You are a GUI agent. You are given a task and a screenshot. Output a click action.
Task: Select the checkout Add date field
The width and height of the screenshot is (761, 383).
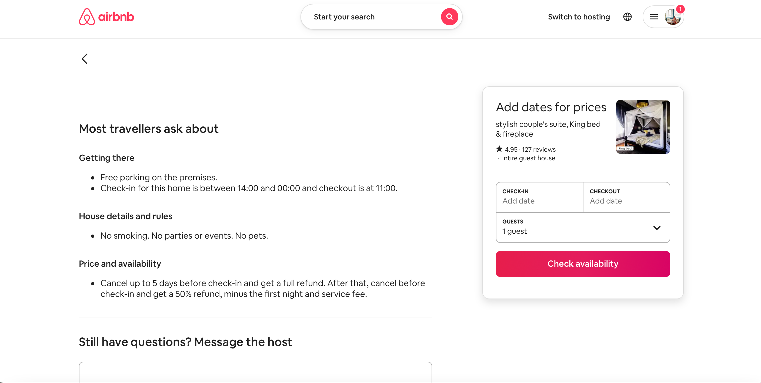(x=626, y=197)
